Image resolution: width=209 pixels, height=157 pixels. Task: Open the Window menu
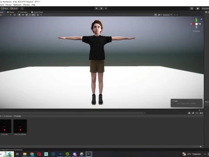(26, 5)
